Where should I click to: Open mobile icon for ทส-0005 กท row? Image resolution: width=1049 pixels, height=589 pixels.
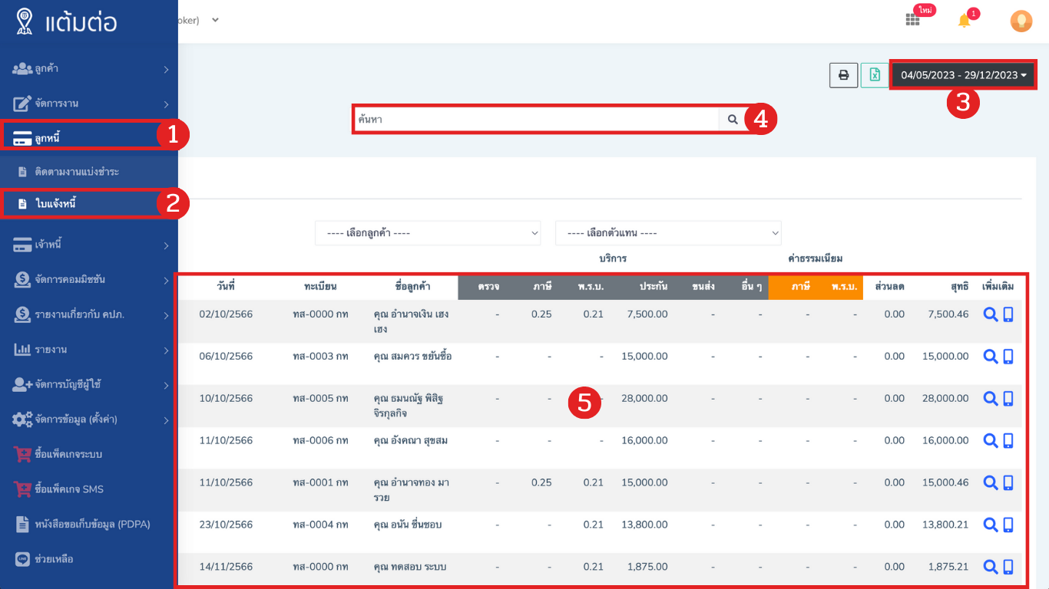(1008, 399)
